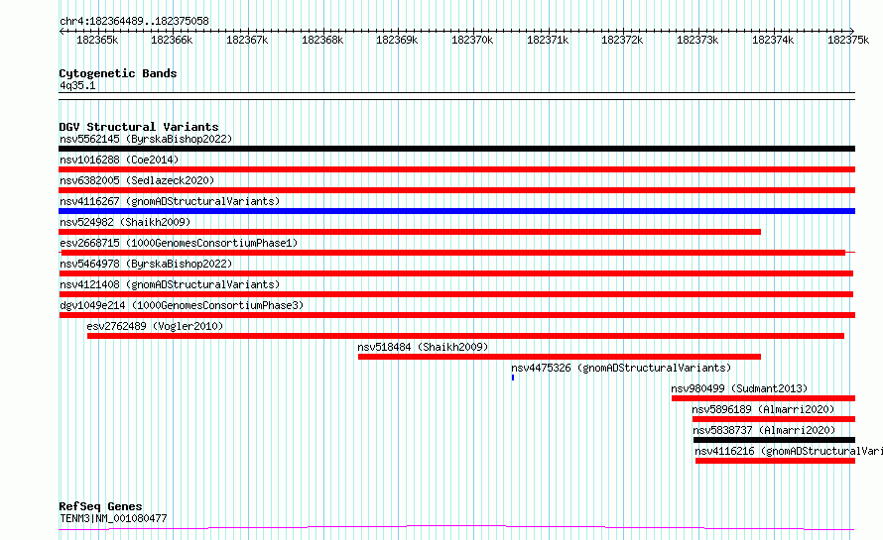Open dgv1049e214 (1000GenomesConsortiumPhase3) label
This screenshot has width=883, height=540.
182,305
